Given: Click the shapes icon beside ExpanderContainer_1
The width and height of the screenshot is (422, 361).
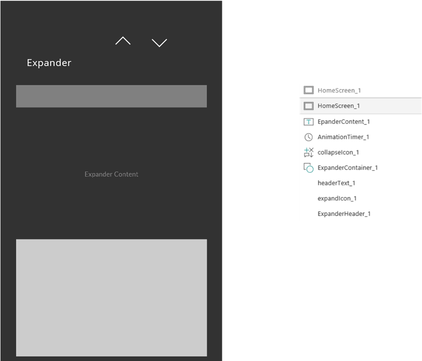Looking at the screenshot, I should pos(308,168).
